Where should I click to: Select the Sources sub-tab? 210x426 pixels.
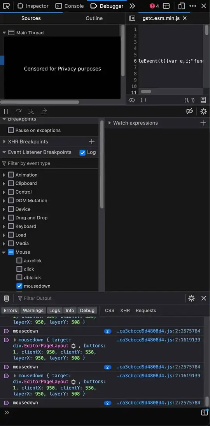(x=31, y=18)
